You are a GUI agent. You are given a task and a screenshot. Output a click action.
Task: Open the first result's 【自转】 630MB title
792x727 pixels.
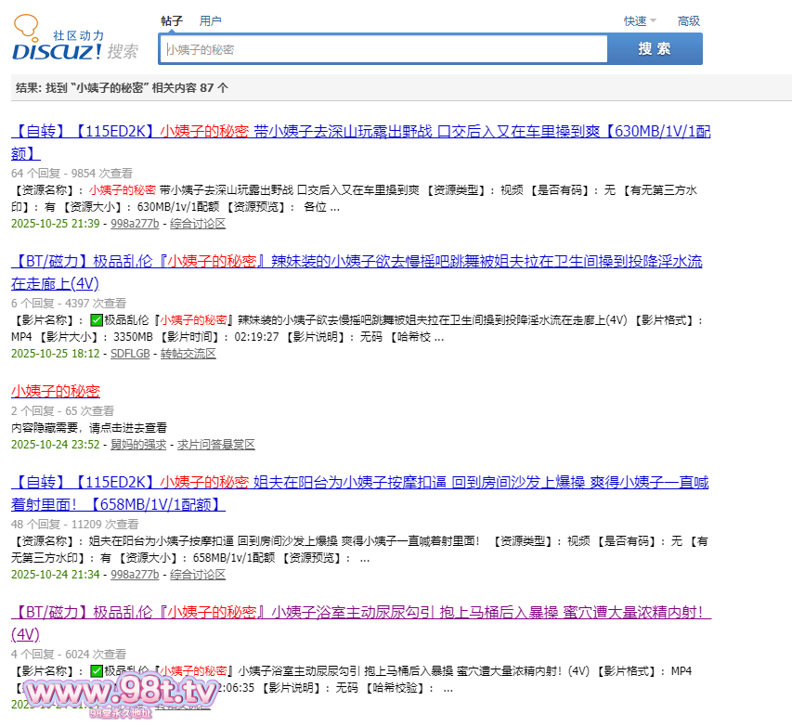[x=360, y=132]
